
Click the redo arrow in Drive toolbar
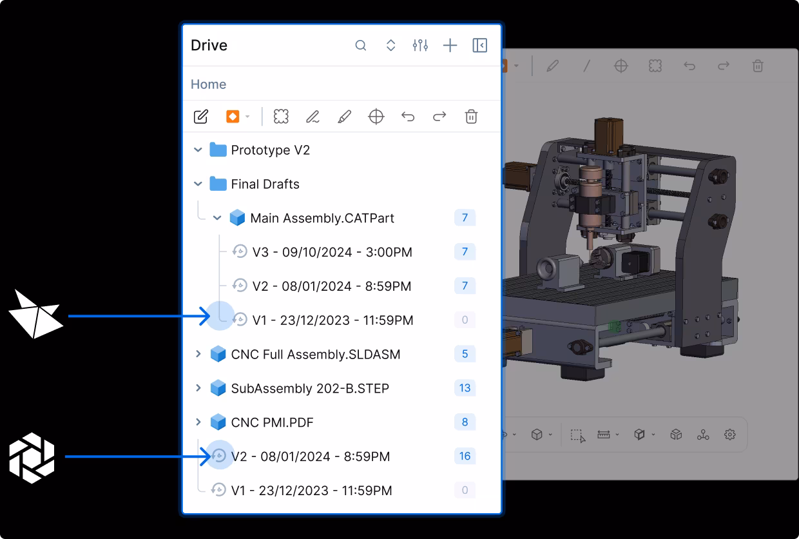(x=439, y=117)
